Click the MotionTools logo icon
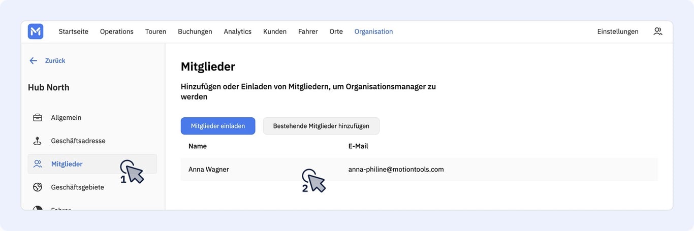694x231 pixels. 36,31
